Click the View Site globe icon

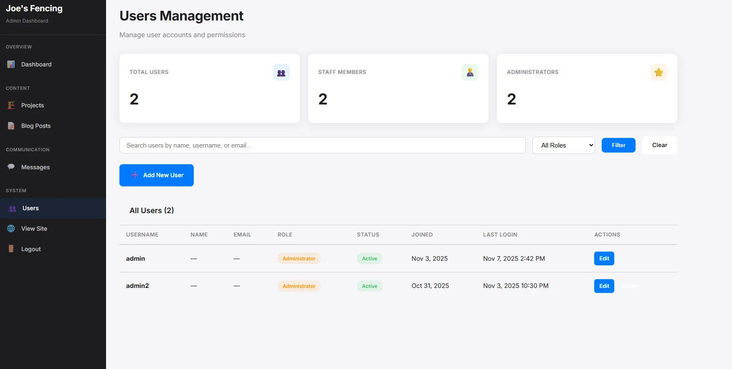point(11,229)
